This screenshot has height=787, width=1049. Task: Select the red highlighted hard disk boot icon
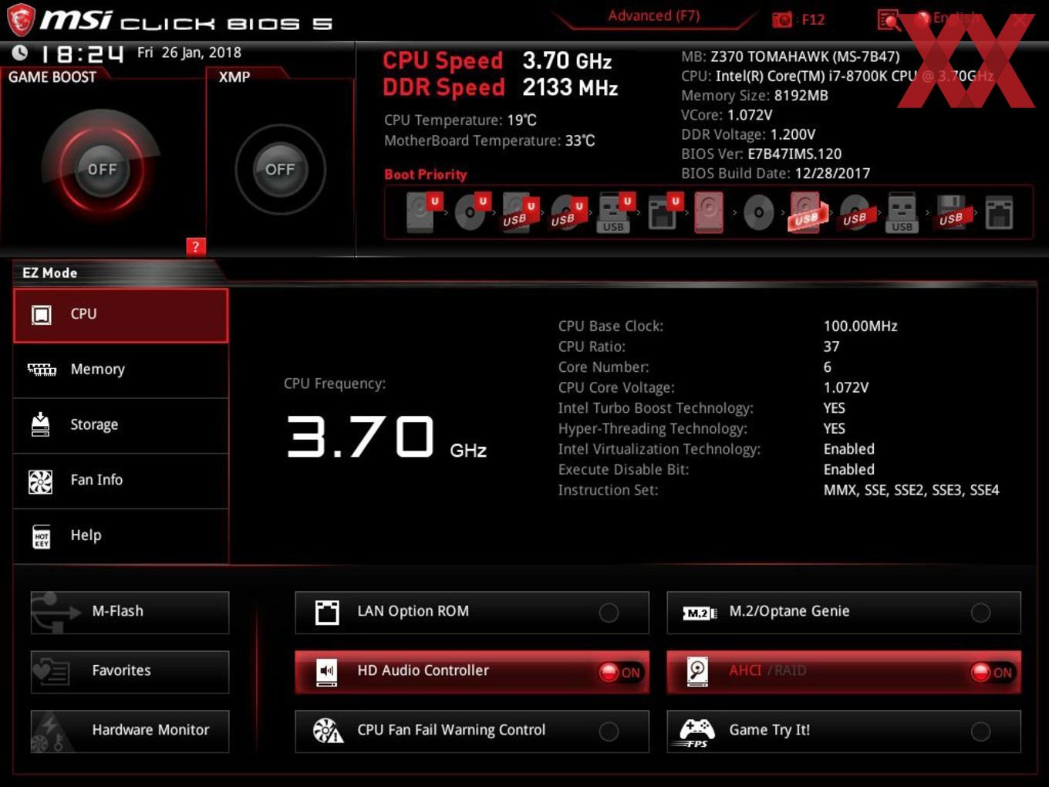pos(709,212)
